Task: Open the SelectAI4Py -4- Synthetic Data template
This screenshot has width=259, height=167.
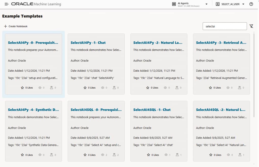Action: click(33, 110)
